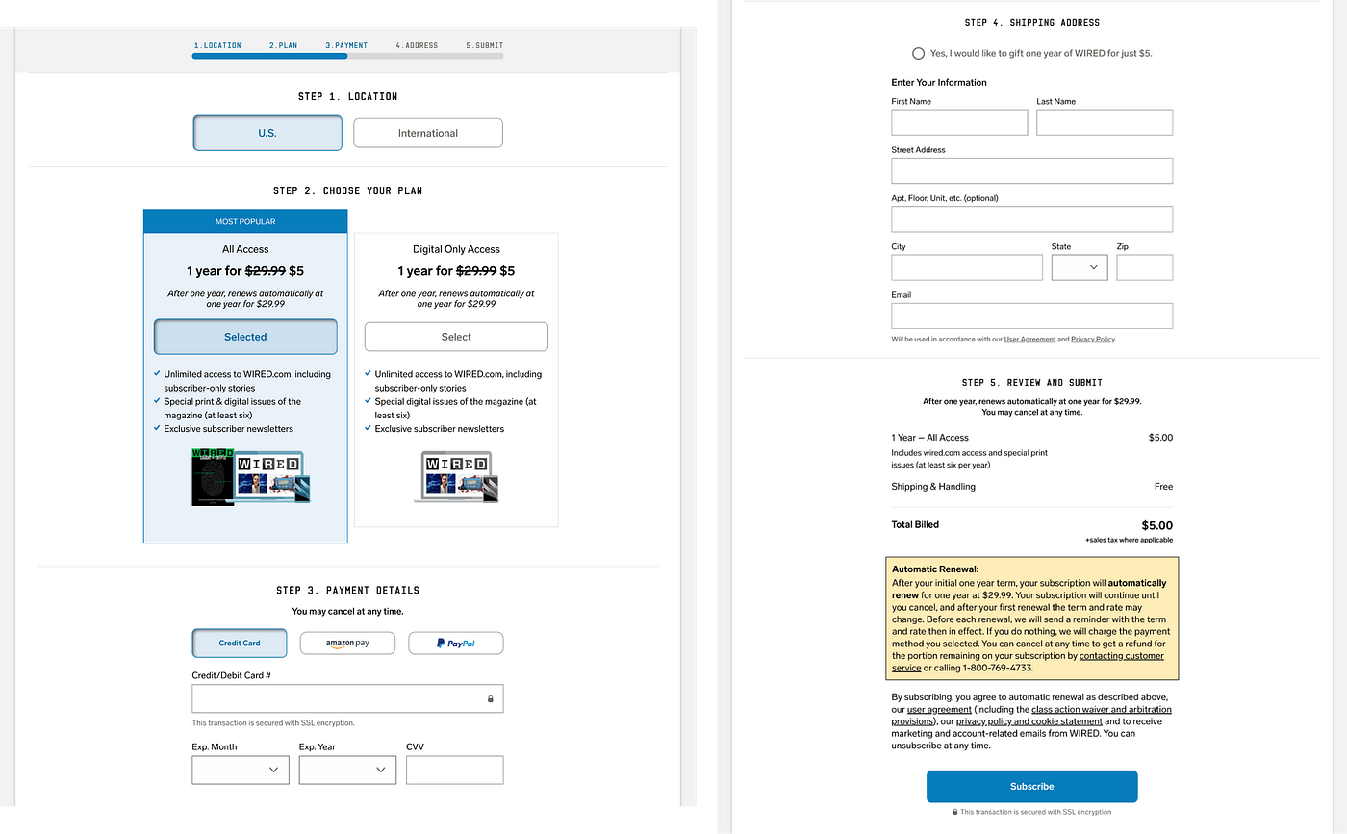Focus the Email field
The width and height of the screenshot is (1347, 834).
(x=1032, y=316)
